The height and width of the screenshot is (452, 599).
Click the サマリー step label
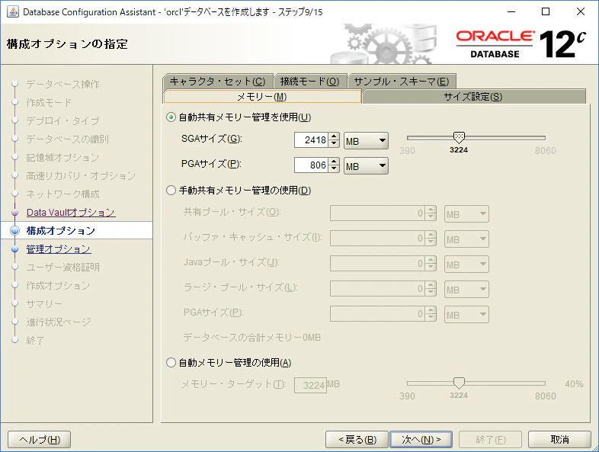(x=44, y=304)
